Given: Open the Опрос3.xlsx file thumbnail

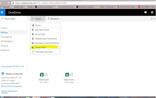Looking at the screenshot, I should pos(69,75).
